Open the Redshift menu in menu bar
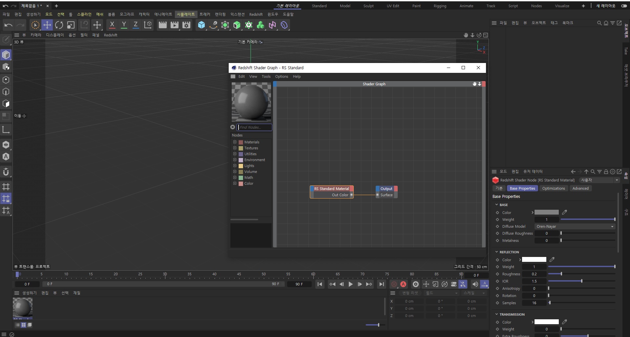Viewport: 630px width, 337px height. click(x=256, y=14)
